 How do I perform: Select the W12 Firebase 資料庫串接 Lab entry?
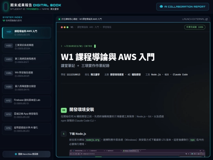(26, 102)
